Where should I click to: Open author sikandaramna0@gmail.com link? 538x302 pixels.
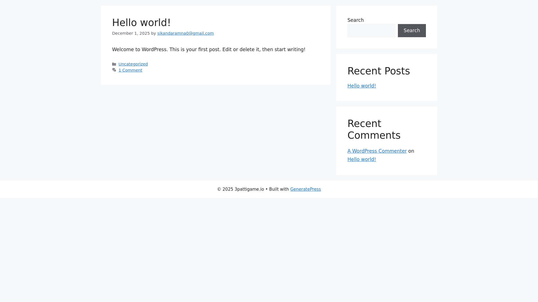pos(185,33)
